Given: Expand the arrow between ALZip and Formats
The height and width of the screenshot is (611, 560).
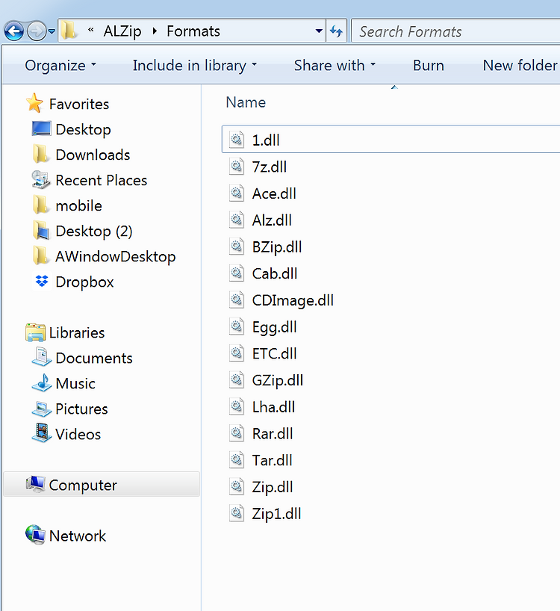Looking at the screenshot, I should (x=155, y=31).
